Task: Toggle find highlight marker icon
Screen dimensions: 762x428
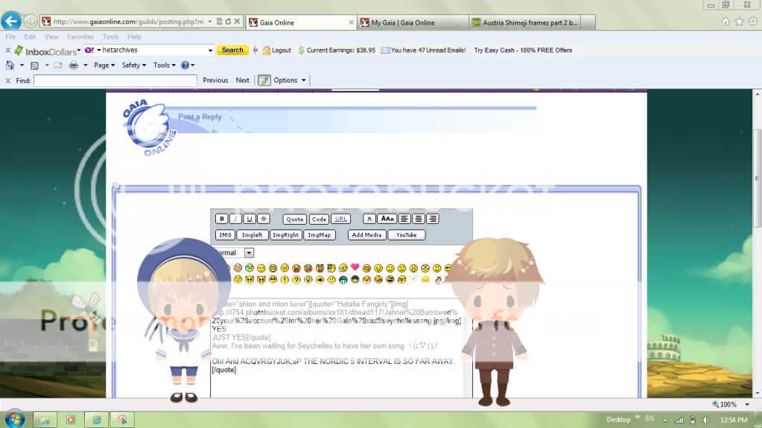Action: click(x=264, y=80)
